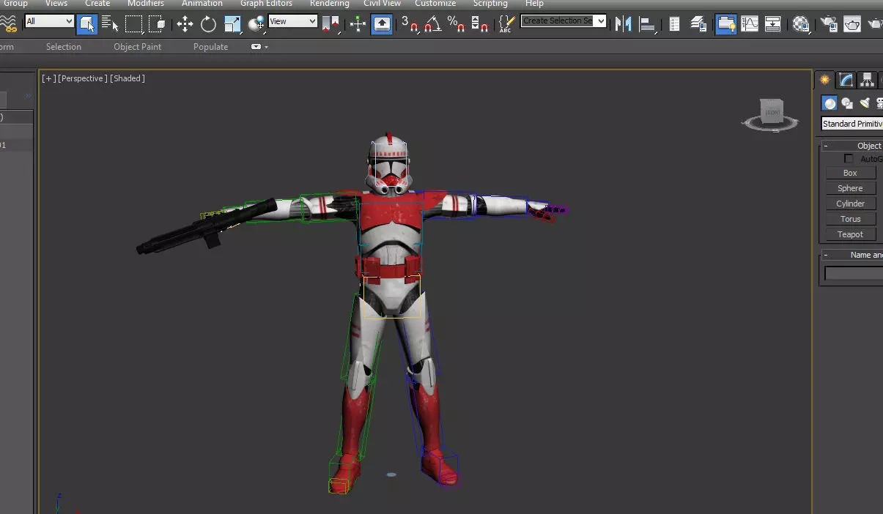The image size is (883, 514).
Task: Switch to Create command panel tab
Action: (x=825, y=80)
